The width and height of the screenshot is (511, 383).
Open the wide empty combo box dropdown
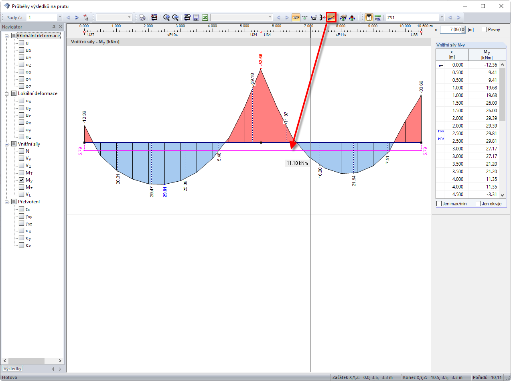(270, 18)
